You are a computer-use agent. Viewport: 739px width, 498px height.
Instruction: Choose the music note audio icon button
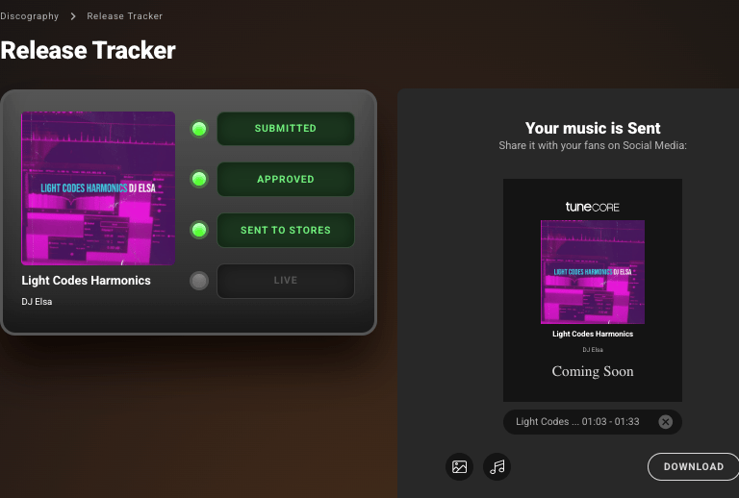(x=497, y=467)
